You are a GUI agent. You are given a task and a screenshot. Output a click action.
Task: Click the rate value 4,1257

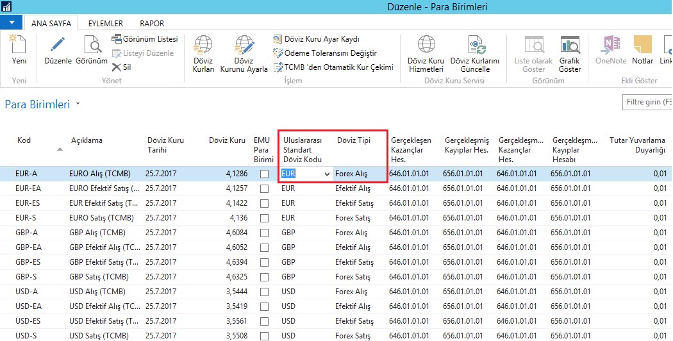[237, 188]
